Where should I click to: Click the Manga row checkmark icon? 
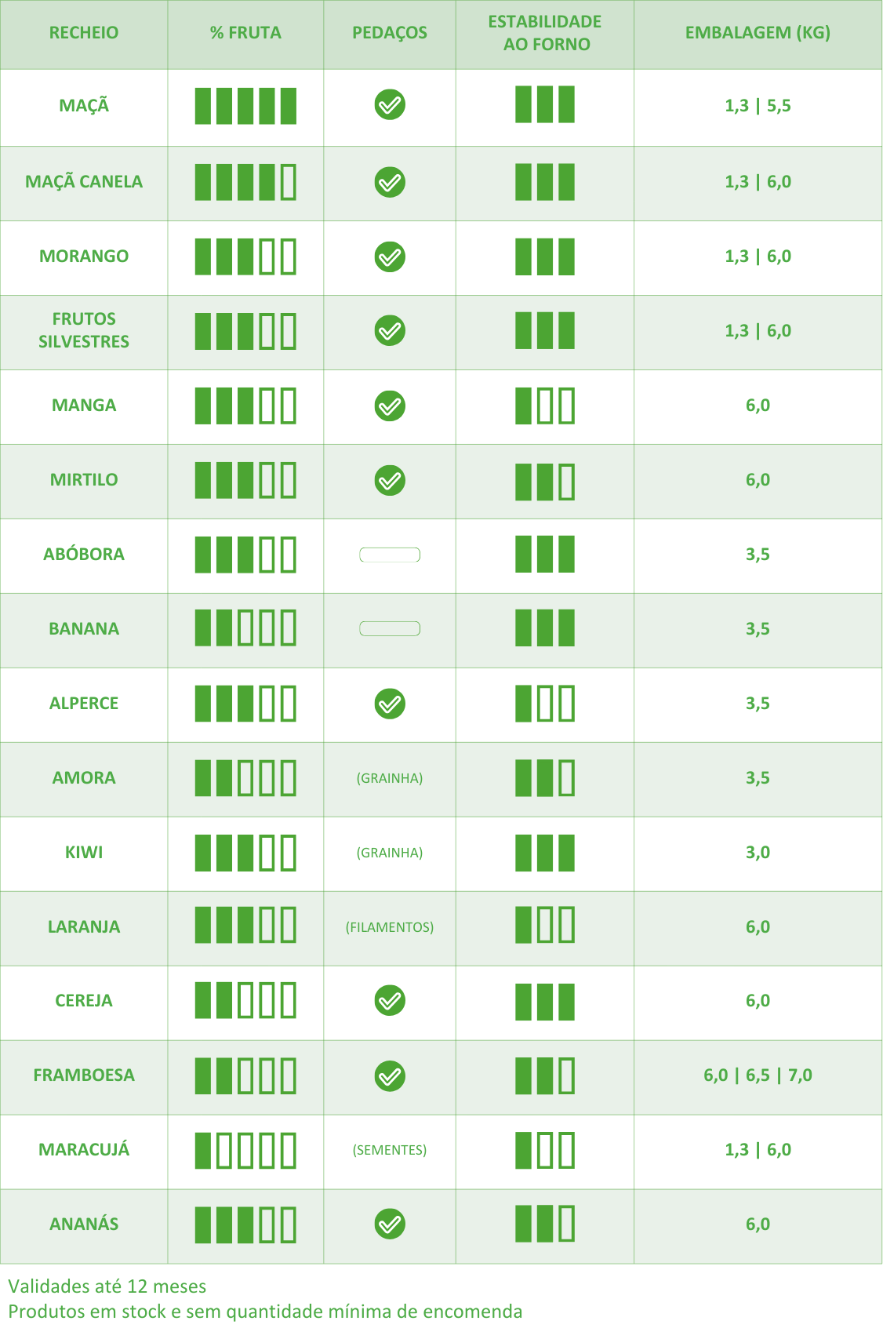tap(390, 406)
